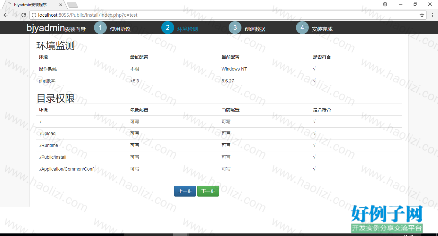This screenshot has width=438, height=236.
Task: Click the step 3 circle
Action: [235, 28]
